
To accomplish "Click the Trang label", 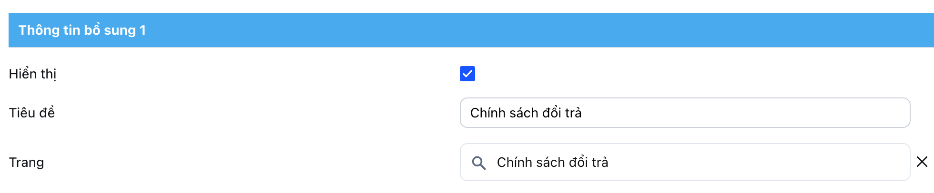I will click(26, 163).
